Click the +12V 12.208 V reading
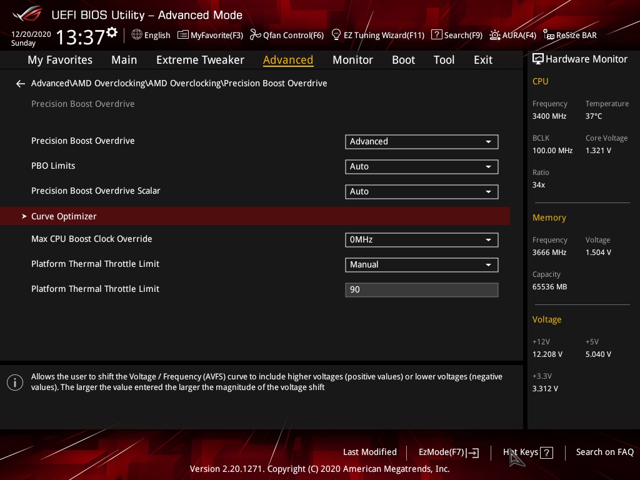640x480 pixels. 547,354
